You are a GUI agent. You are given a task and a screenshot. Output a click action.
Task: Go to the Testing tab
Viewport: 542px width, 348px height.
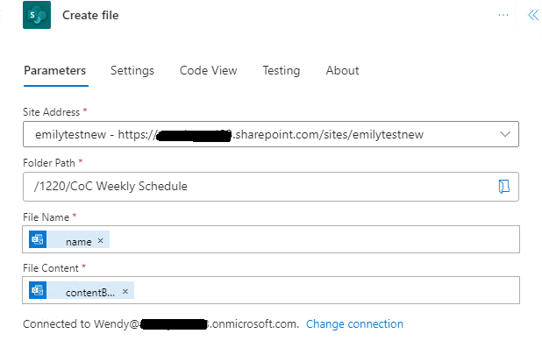[x=282, y=70]
